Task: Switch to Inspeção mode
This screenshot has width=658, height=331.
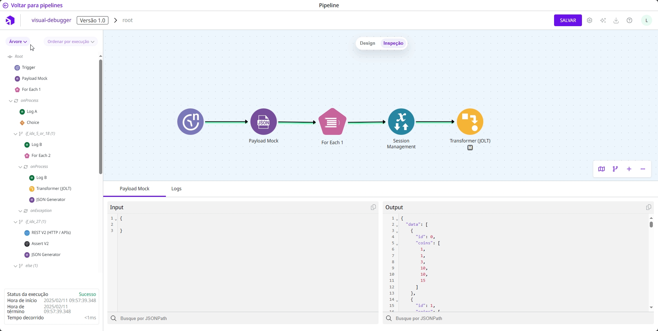Action: (393, 43)
